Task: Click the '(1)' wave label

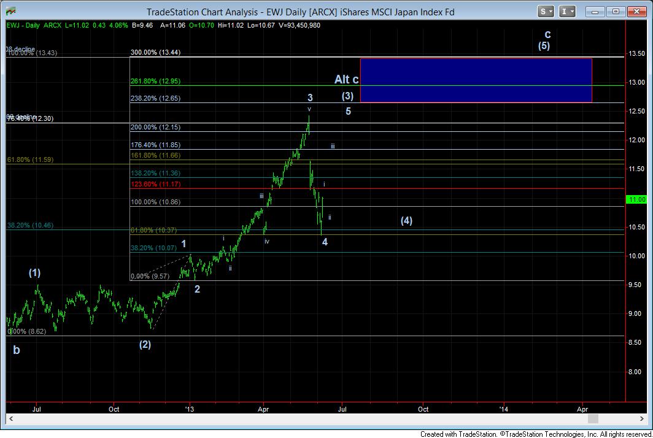Action: 34,273
